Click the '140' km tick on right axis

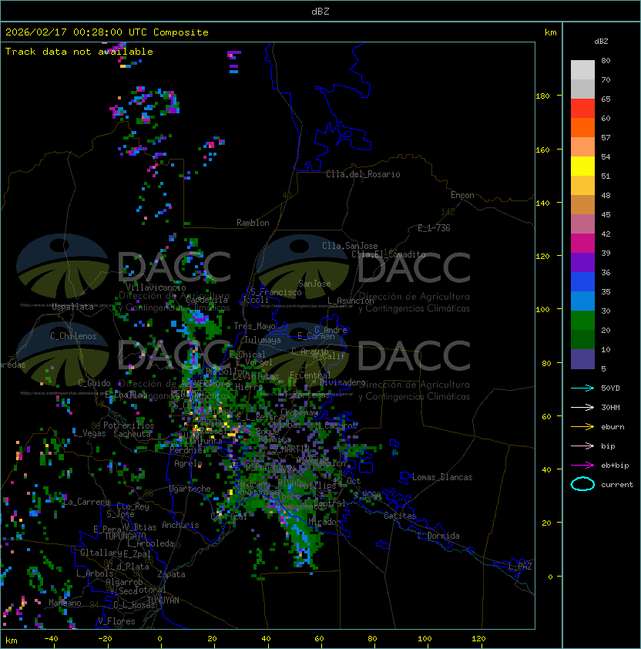coord(542,203)
